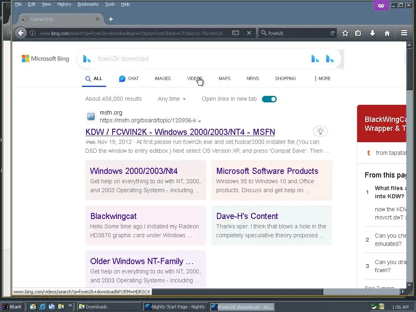Click the first system tray icon beside clock

pyautogui.click(x=374, y=306)
